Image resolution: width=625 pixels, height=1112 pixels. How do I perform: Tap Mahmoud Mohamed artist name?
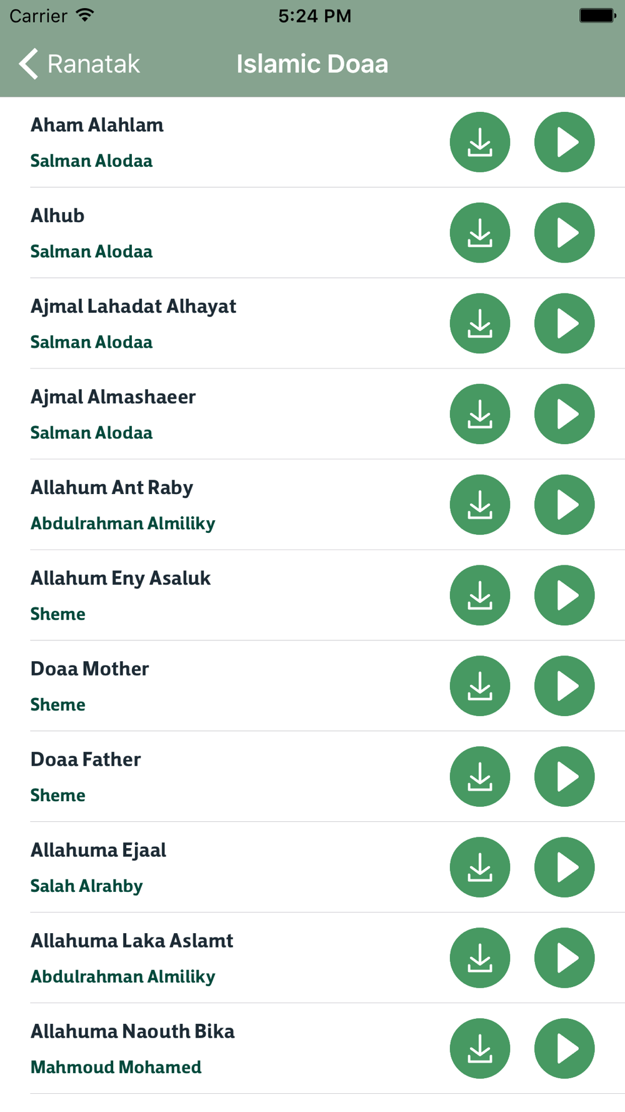116,1067
